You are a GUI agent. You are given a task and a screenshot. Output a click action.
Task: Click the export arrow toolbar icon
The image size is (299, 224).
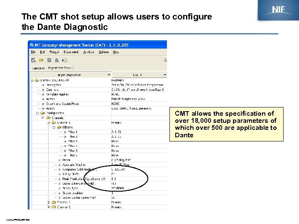pos(64,60)
